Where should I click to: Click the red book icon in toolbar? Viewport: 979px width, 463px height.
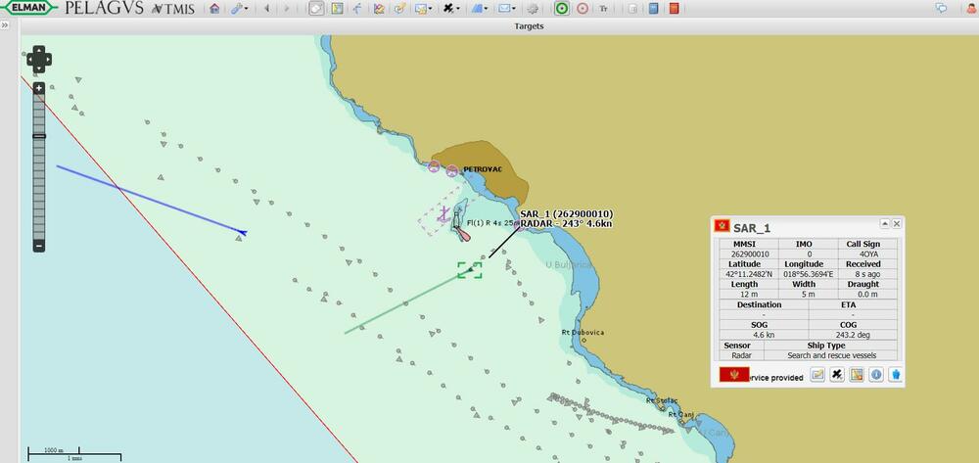pyautogui.click(x=674, y=9)
